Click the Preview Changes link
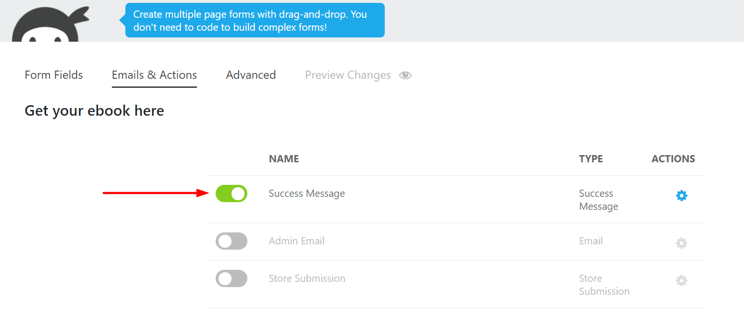The width and height of the screenshot is (744, 326). point(348,75)
